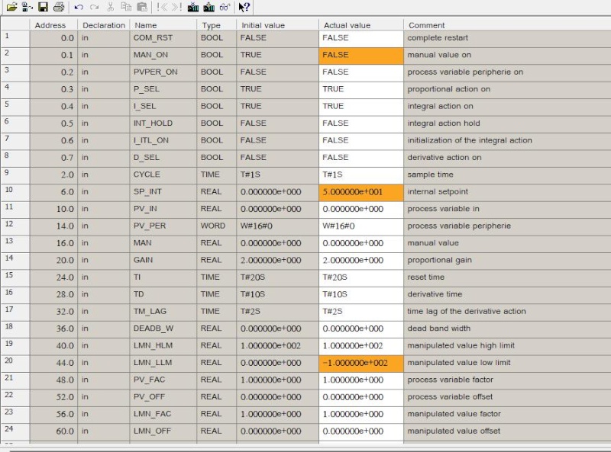Screen dimensions: 611x452
Task: Edit actual value T#1S of CYCLE
Action: pos(361,176)
